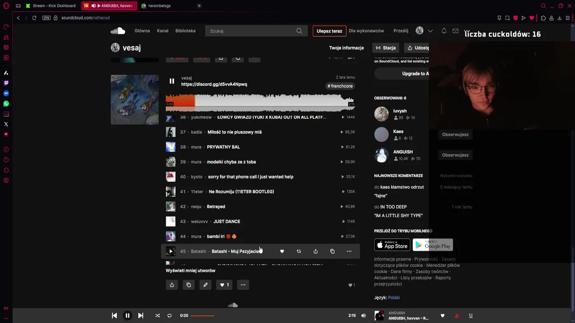Viewport: 575px width, 323px height.
Task: Switch to harambelogs browser tab
Action: (x=159, y=6)
